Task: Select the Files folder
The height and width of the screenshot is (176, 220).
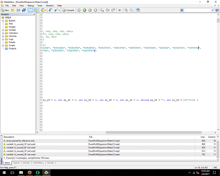Action: click(x=11, y=24)
